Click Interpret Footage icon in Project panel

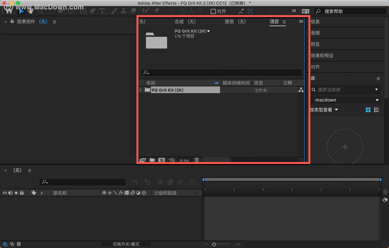point(143,160)
